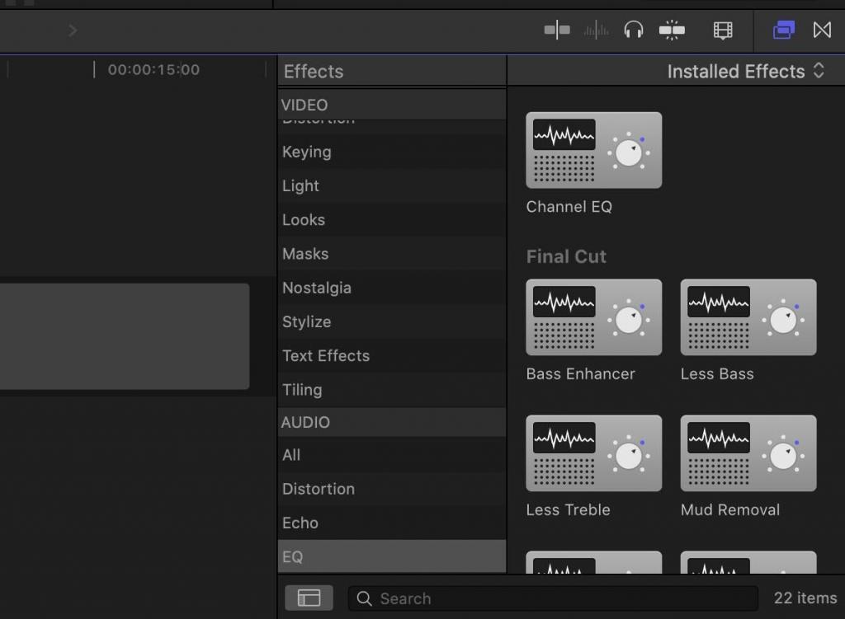Toggle audio skimming waveform icon

[x=596, y=30]
